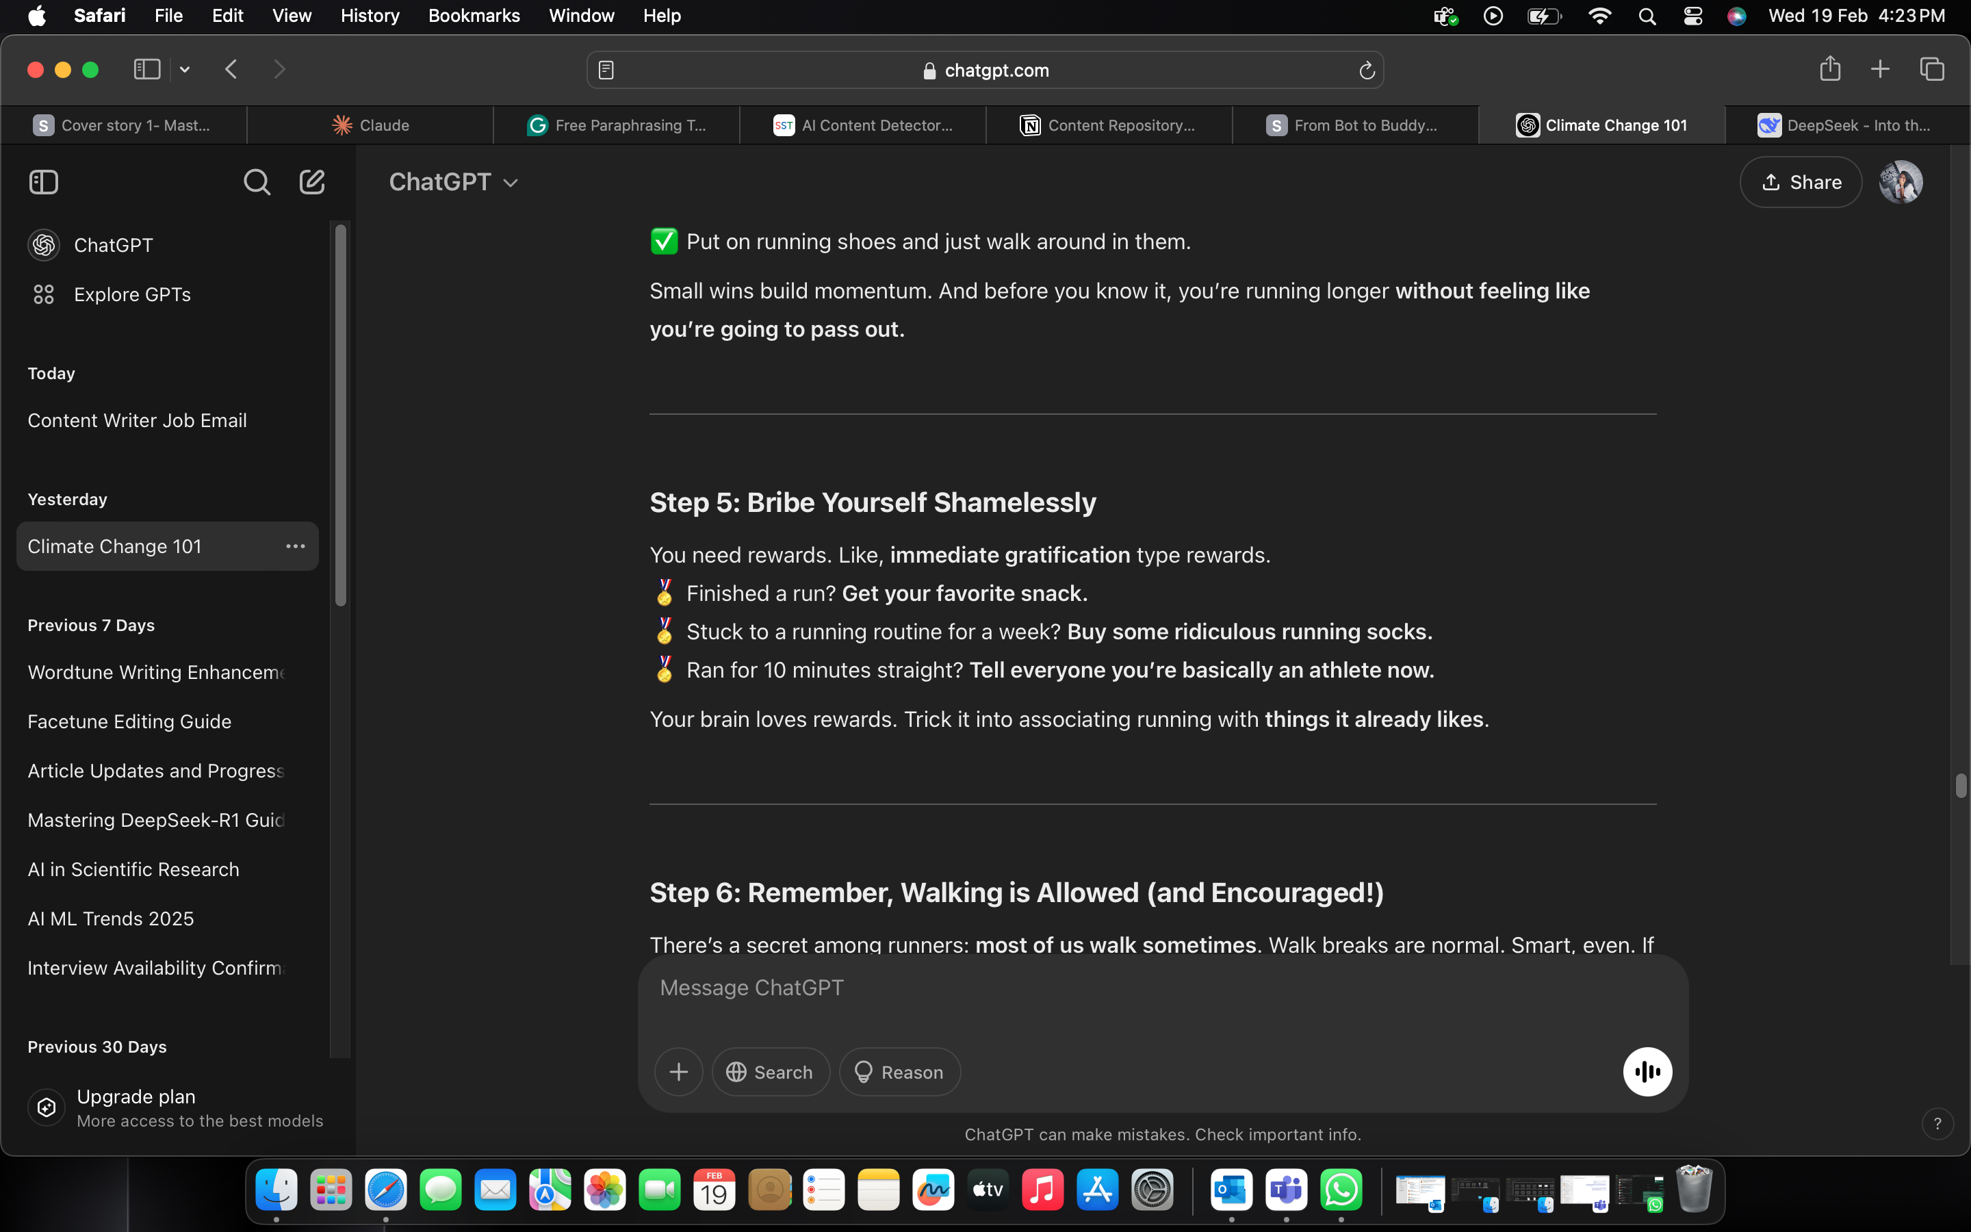Open Spotlight search in menu bar
1971x1232 pixels.
pyautogui.click(x=1647, y=16)
